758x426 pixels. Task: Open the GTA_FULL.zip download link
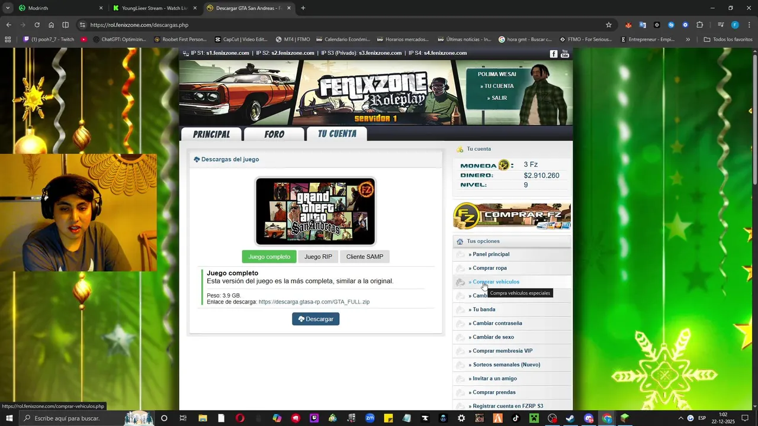pos(314,302)
